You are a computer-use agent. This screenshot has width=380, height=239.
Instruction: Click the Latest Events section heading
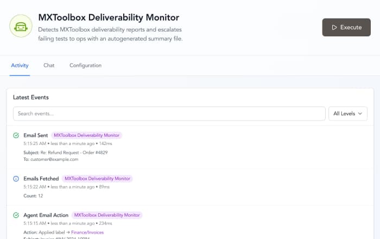point(31,97)
